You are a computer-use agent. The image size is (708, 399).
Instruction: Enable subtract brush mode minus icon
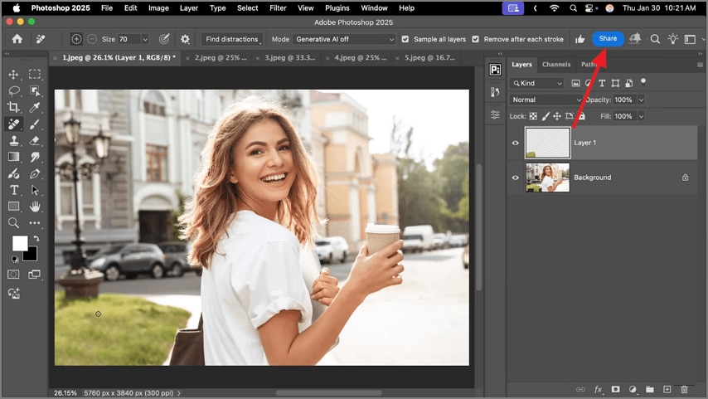point(92,39)
